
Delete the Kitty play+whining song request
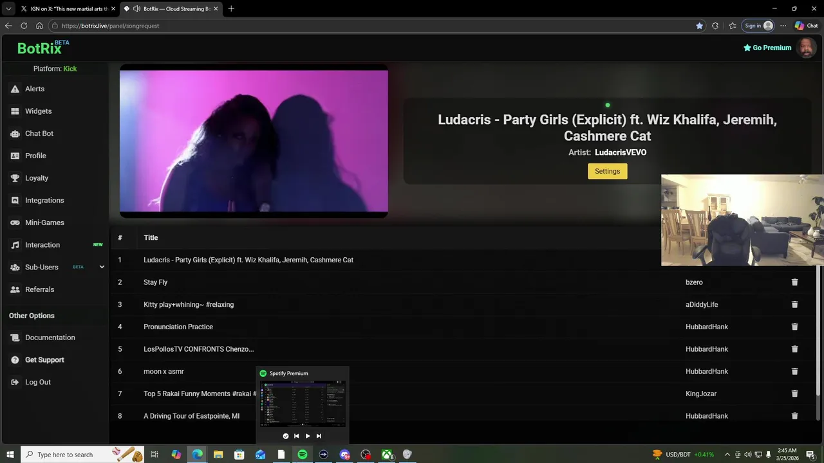click(x=794, y=304)
